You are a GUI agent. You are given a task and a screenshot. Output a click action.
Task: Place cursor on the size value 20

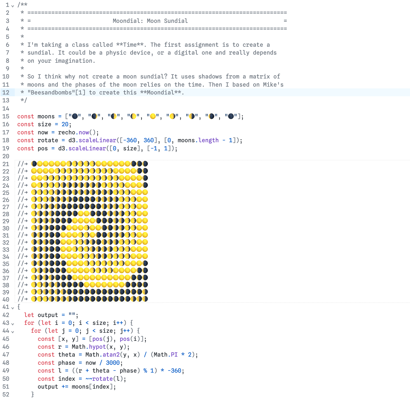65,124
